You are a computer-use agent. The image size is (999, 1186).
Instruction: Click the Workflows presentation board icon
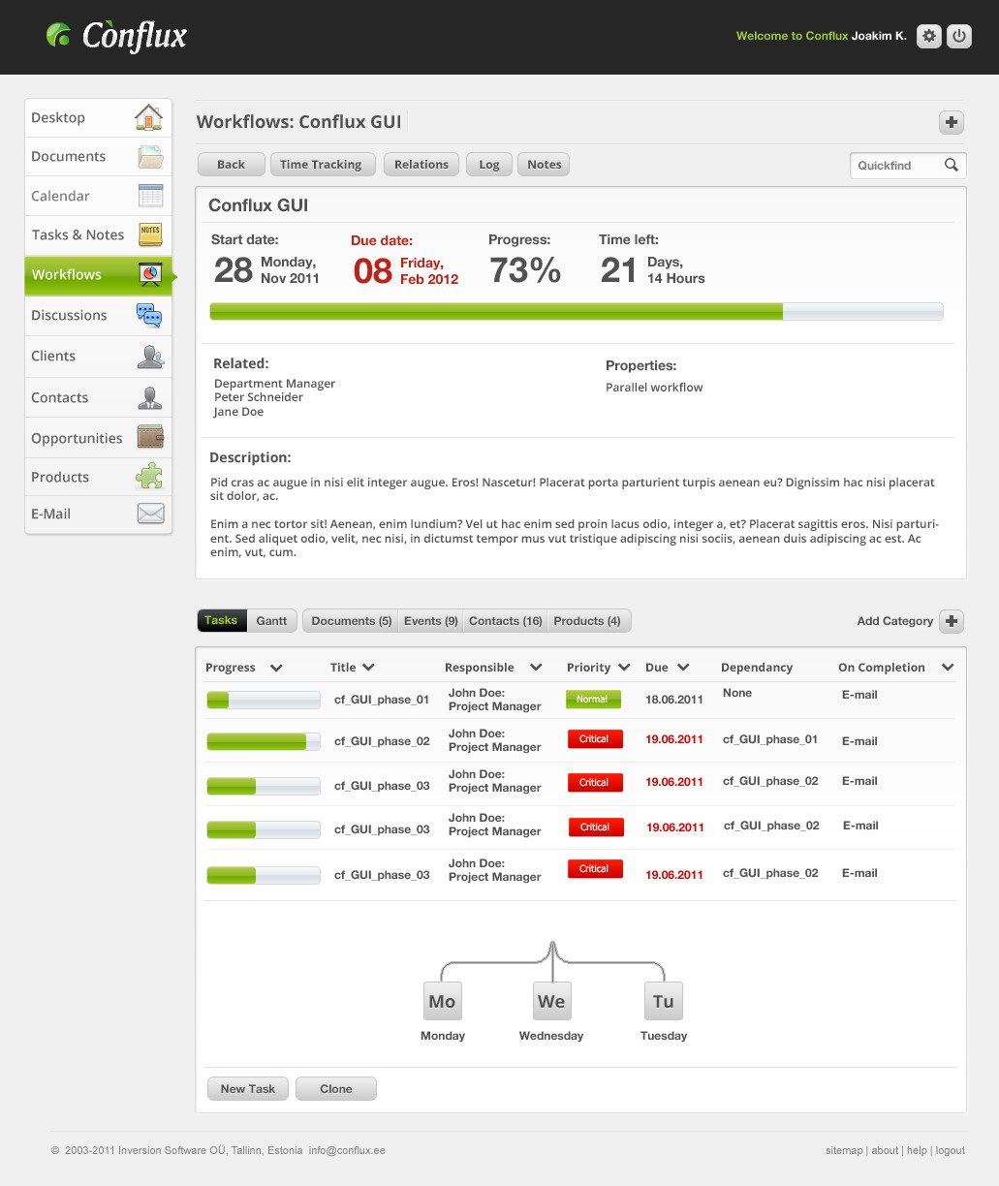pyautogui.click(x=150, y=274)
